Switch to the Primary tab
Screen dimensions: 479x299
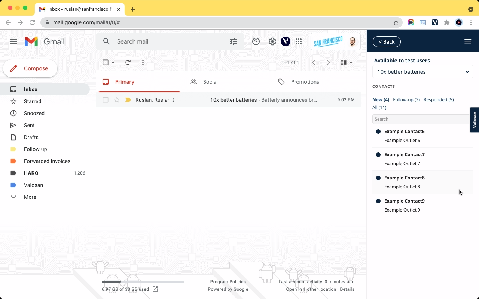coord(139,82)
